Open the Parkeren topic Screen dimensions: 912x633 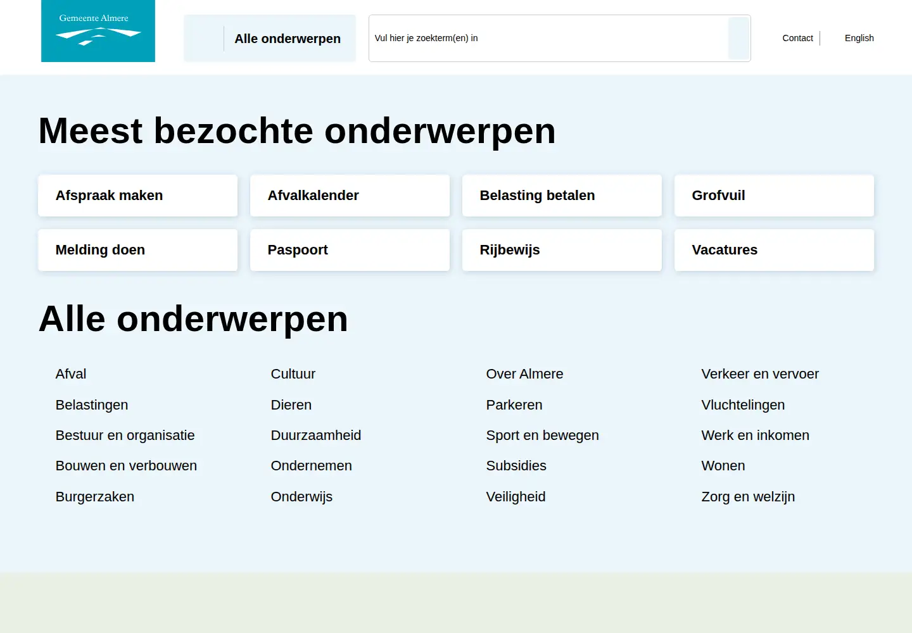tap(514, 405)
